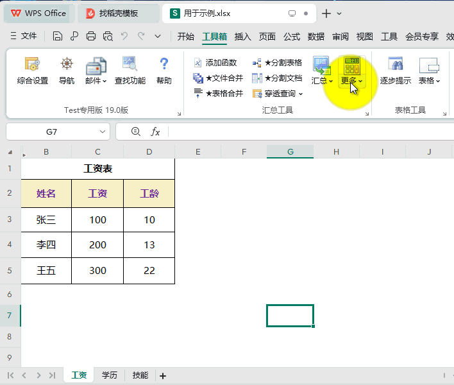Switch to the 学历 sheet tab
This screenshot has width=454, height=385.
coord(110,375)
